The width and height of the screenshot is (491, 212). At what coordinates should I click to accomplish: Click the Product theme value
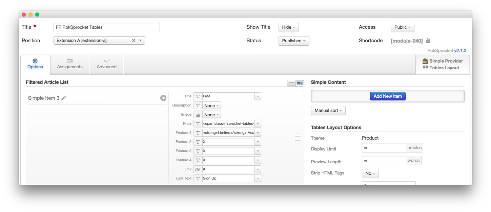click(370, 138)
